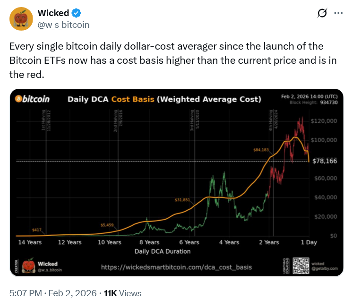This screenshot has height=308, width=353.
Task: Click the bitcoin logo in the chart
Action: tap(33, 99)
